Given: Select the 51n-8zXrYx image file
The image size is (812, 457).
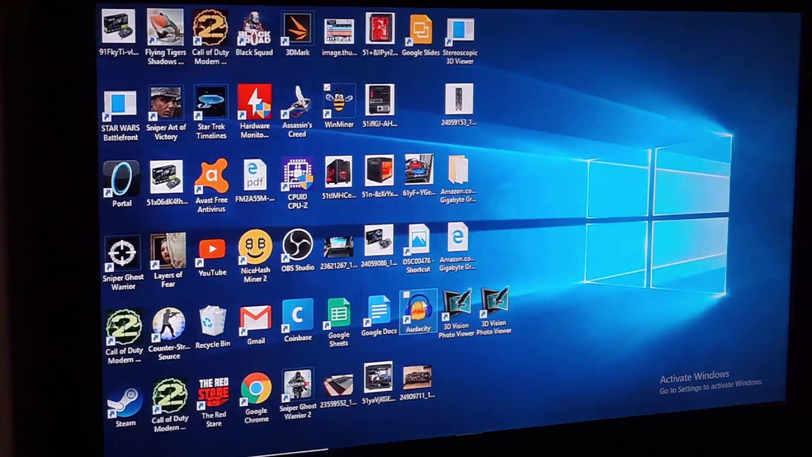Looking at the screenshot, I should point(379,176).
